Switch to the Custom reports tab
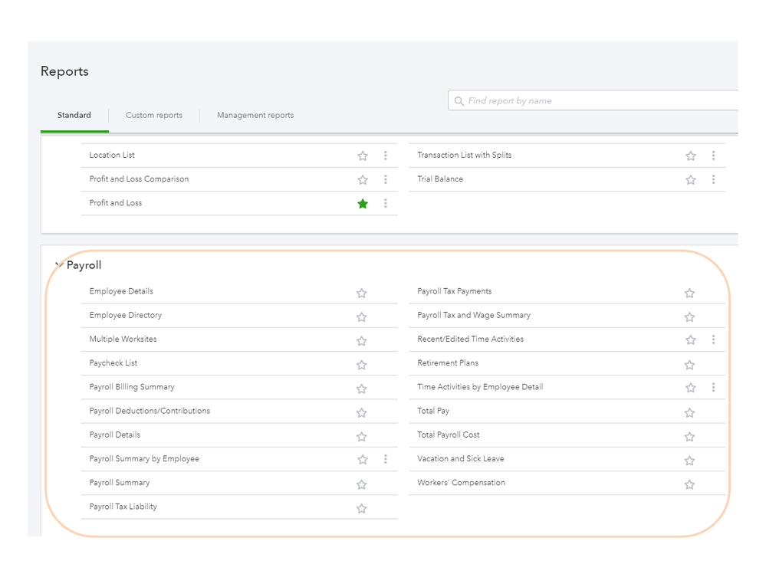 (154, 116)
